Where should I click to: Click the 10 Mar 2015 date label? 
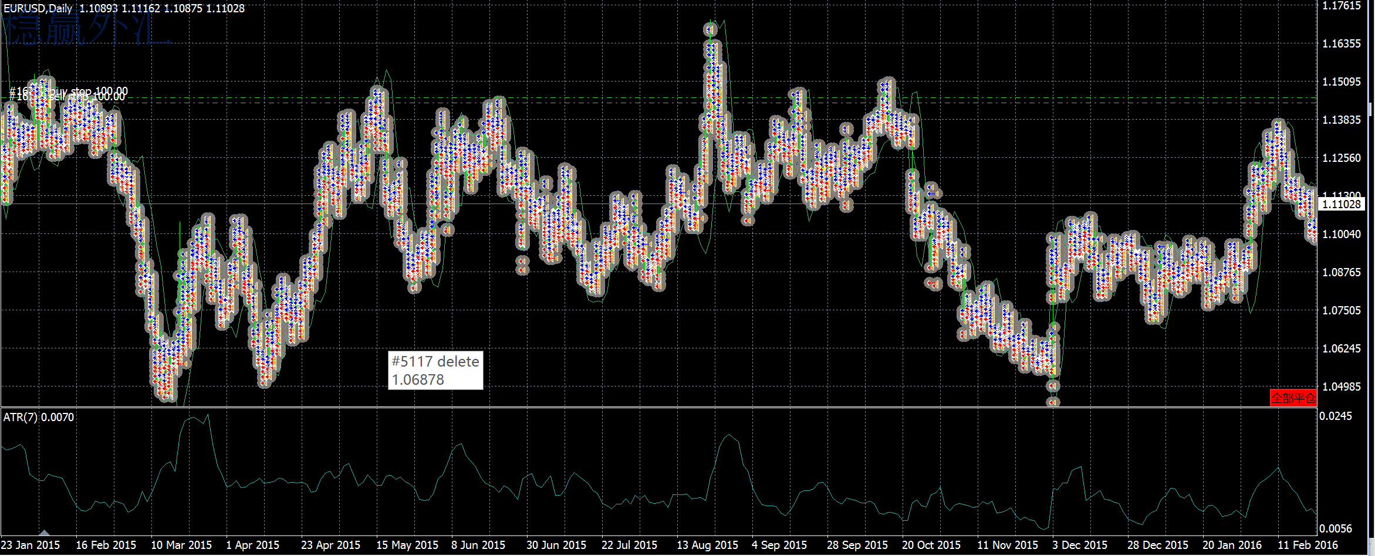coord(181,545)
